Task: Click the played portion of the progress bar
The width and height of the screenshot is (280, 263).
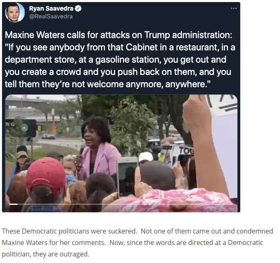Action: pos(14,204)
